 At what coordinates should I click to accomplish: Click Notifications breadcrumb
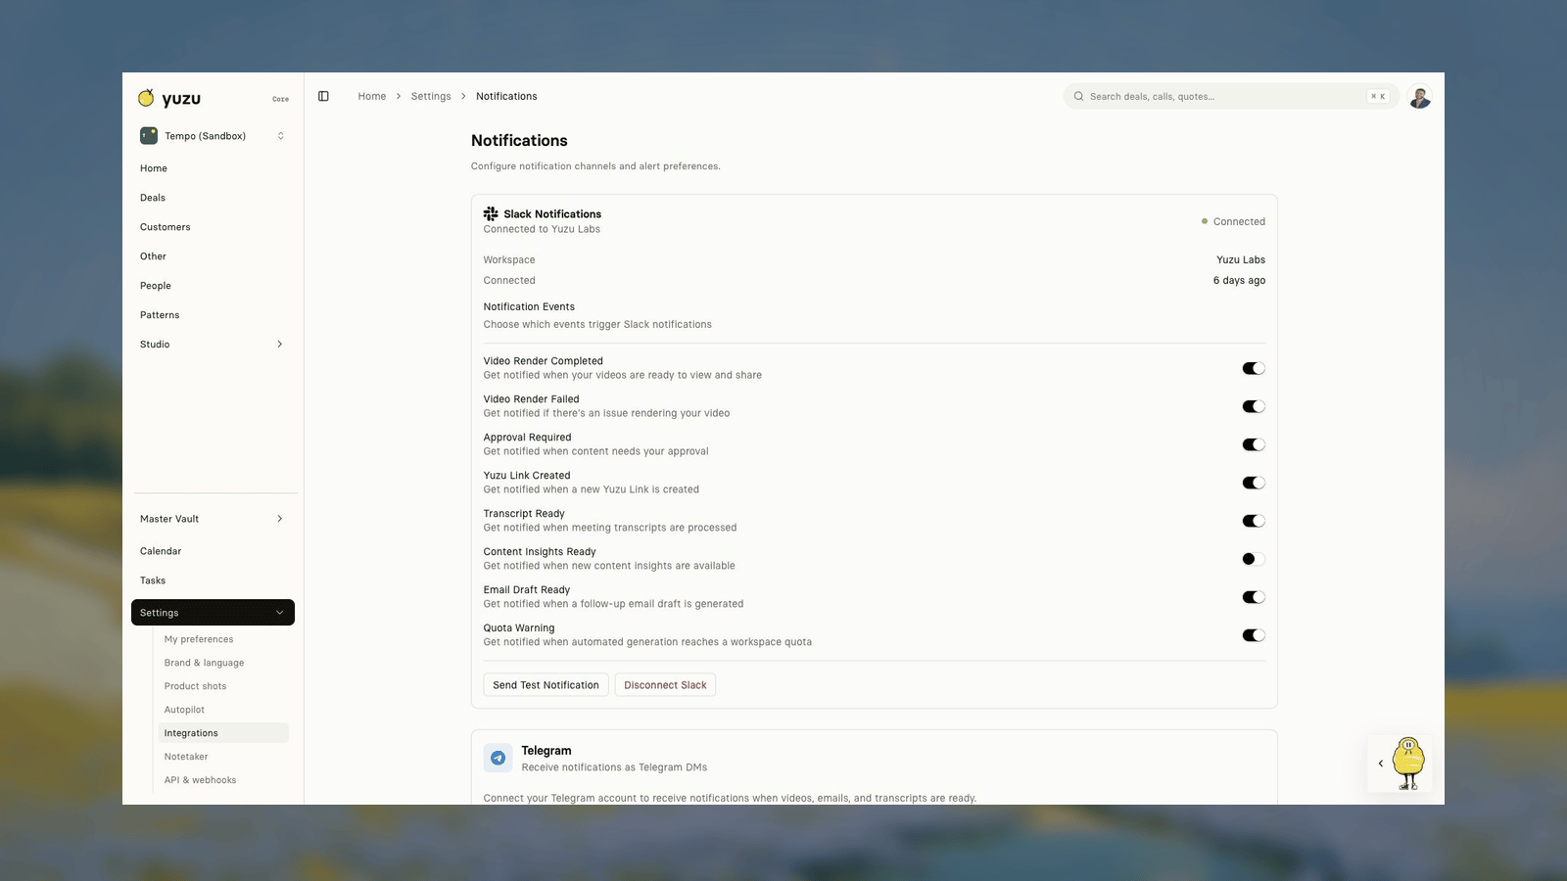pyautogui.click(x=506, y=96)
